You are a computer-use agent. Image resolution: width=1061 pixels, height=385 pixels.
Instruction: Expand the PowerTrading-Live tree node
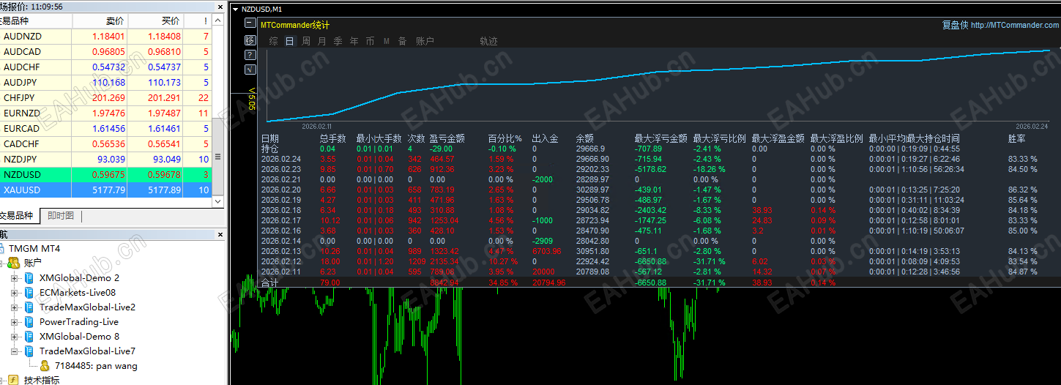point(14,322)
